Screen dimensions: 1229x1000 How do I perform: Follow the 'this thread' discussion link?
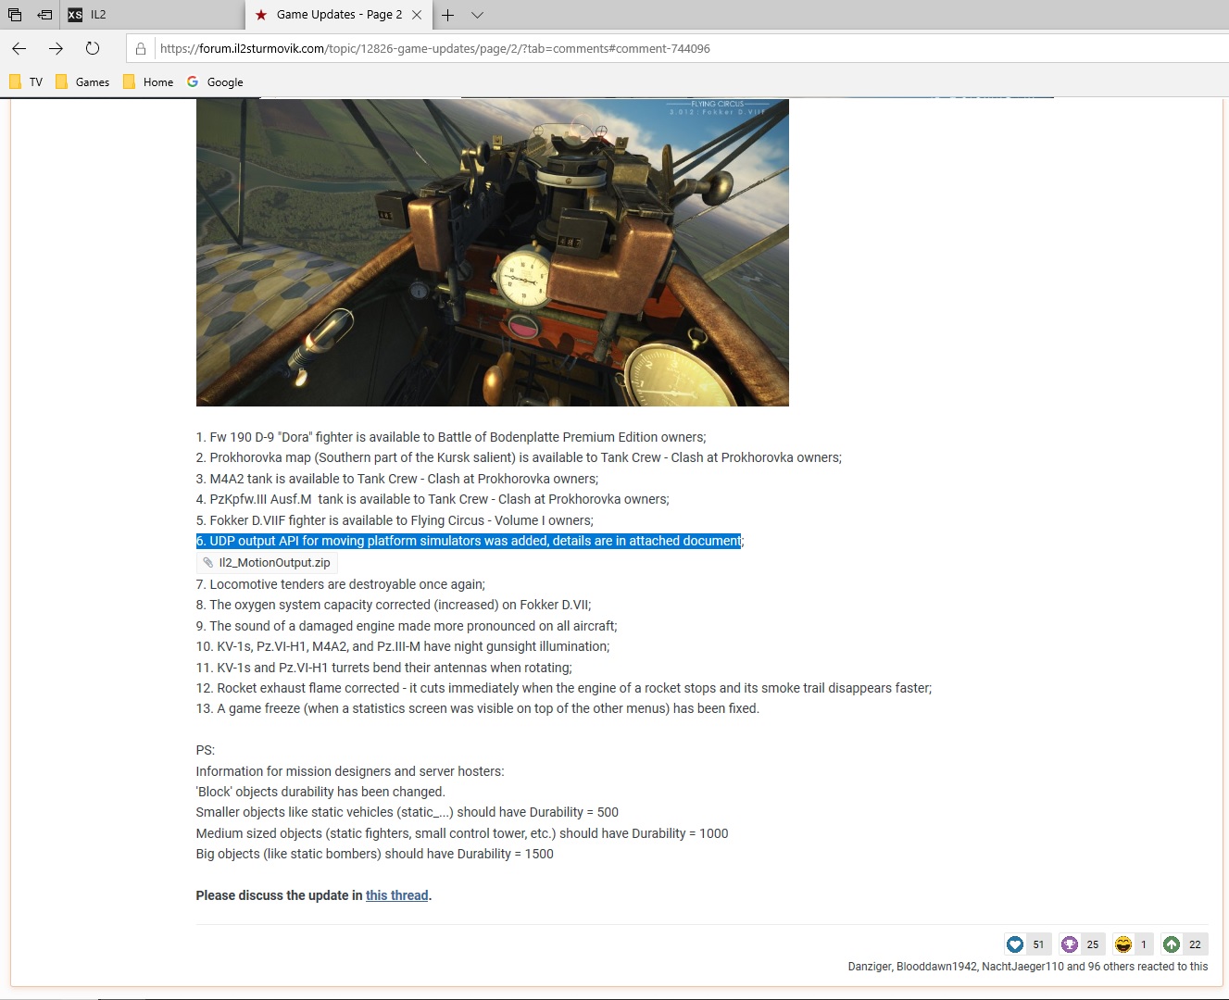(397, 895)
